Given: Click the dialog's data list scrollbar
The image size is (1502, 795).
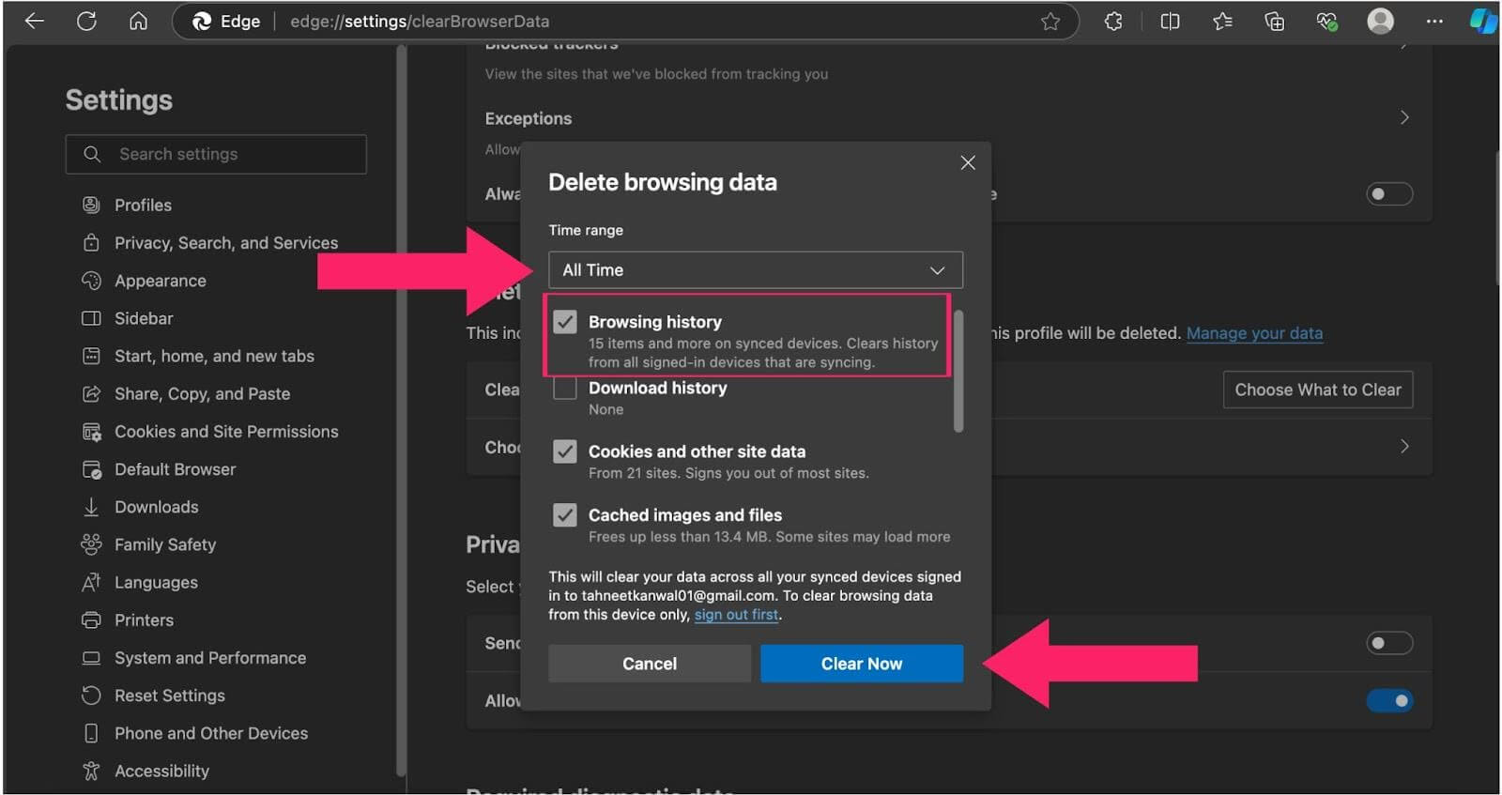Looking at the screenshot, I should 958,372.
